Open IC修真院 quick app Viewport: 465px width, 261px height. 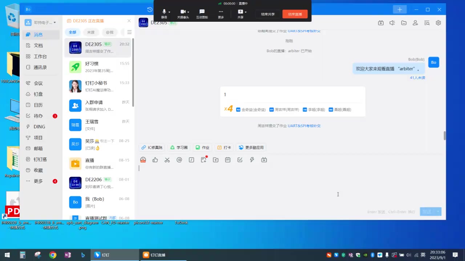point(152,148)
